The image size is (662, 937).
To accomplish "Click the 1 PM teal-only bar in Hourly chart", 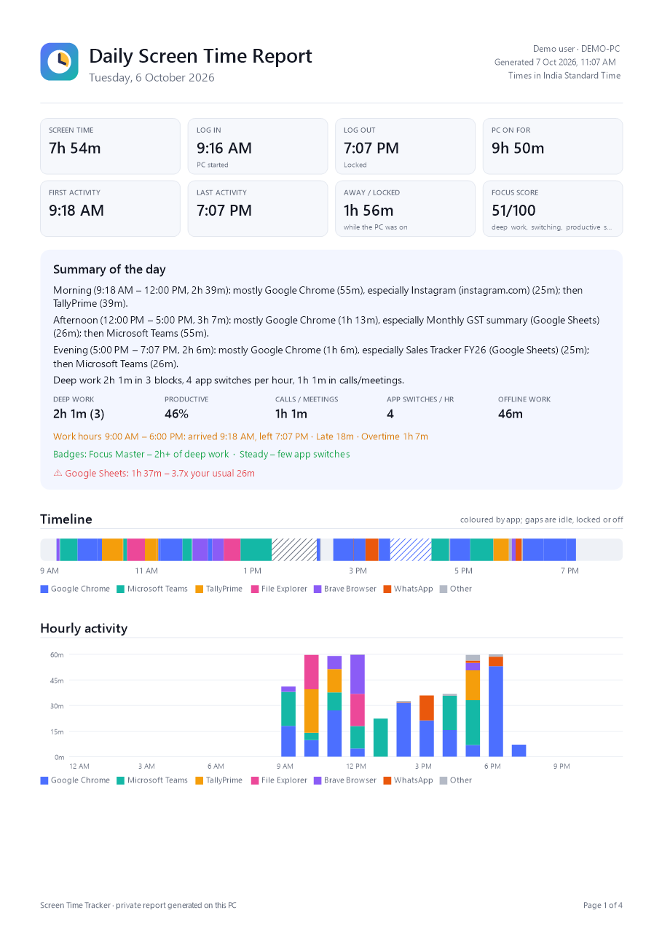I will click(380, 738).
